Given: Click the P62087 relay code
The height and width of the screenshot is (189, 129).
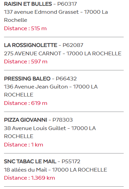Looking at the screenshot, I should click(73, 45).
